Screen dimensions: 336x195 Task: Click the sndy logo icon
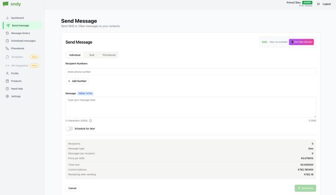[6, 4]
